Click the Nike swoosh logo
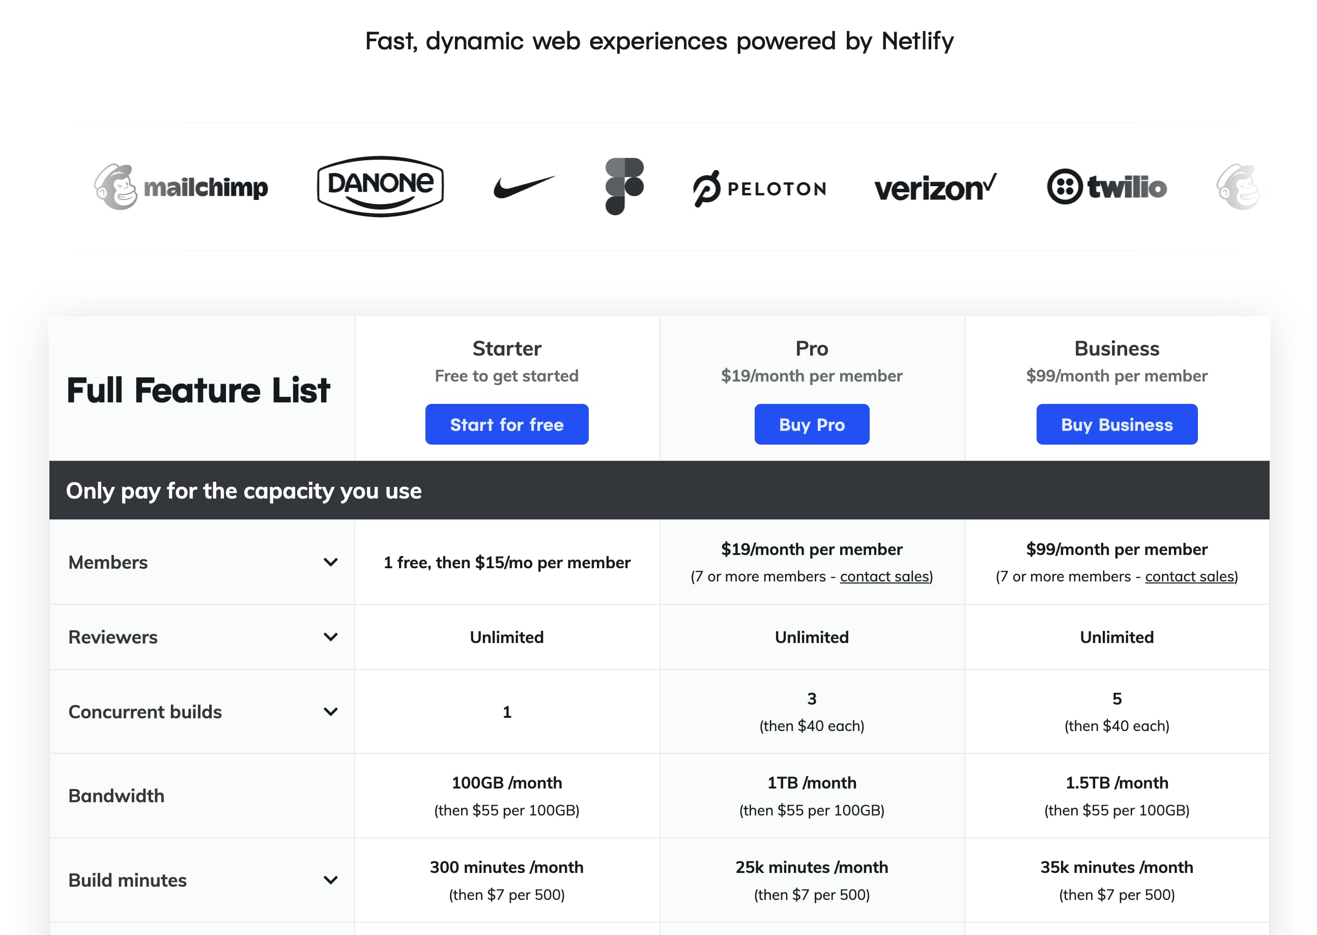The image size is (1317, 935). (524, 187)
